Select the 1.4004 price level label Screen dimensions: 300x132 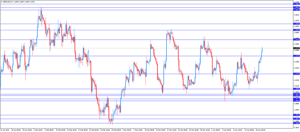click(x=297, y=100)
